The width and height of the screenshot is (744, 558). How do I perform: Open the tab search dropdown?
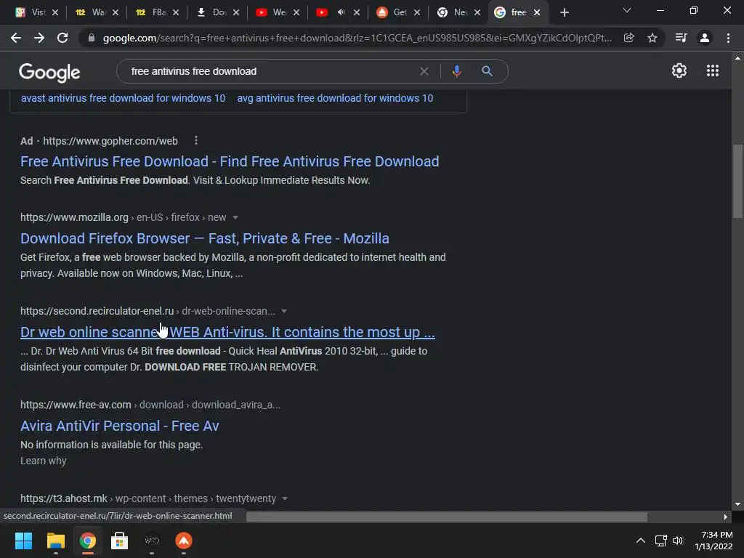627,10
